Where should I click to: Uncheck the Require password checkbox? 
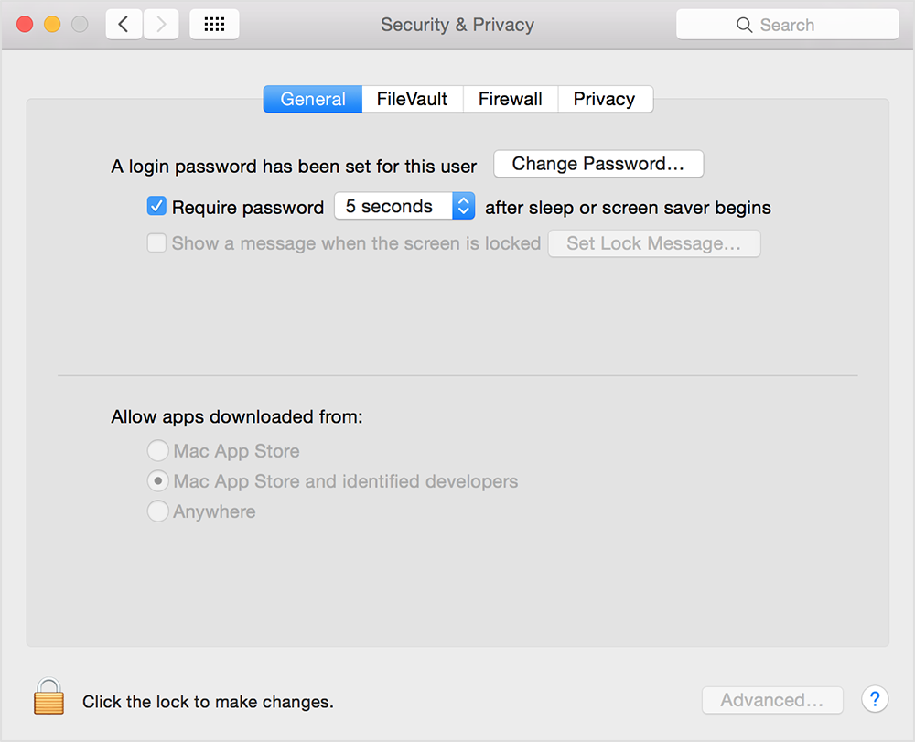(x=156, y=207)
